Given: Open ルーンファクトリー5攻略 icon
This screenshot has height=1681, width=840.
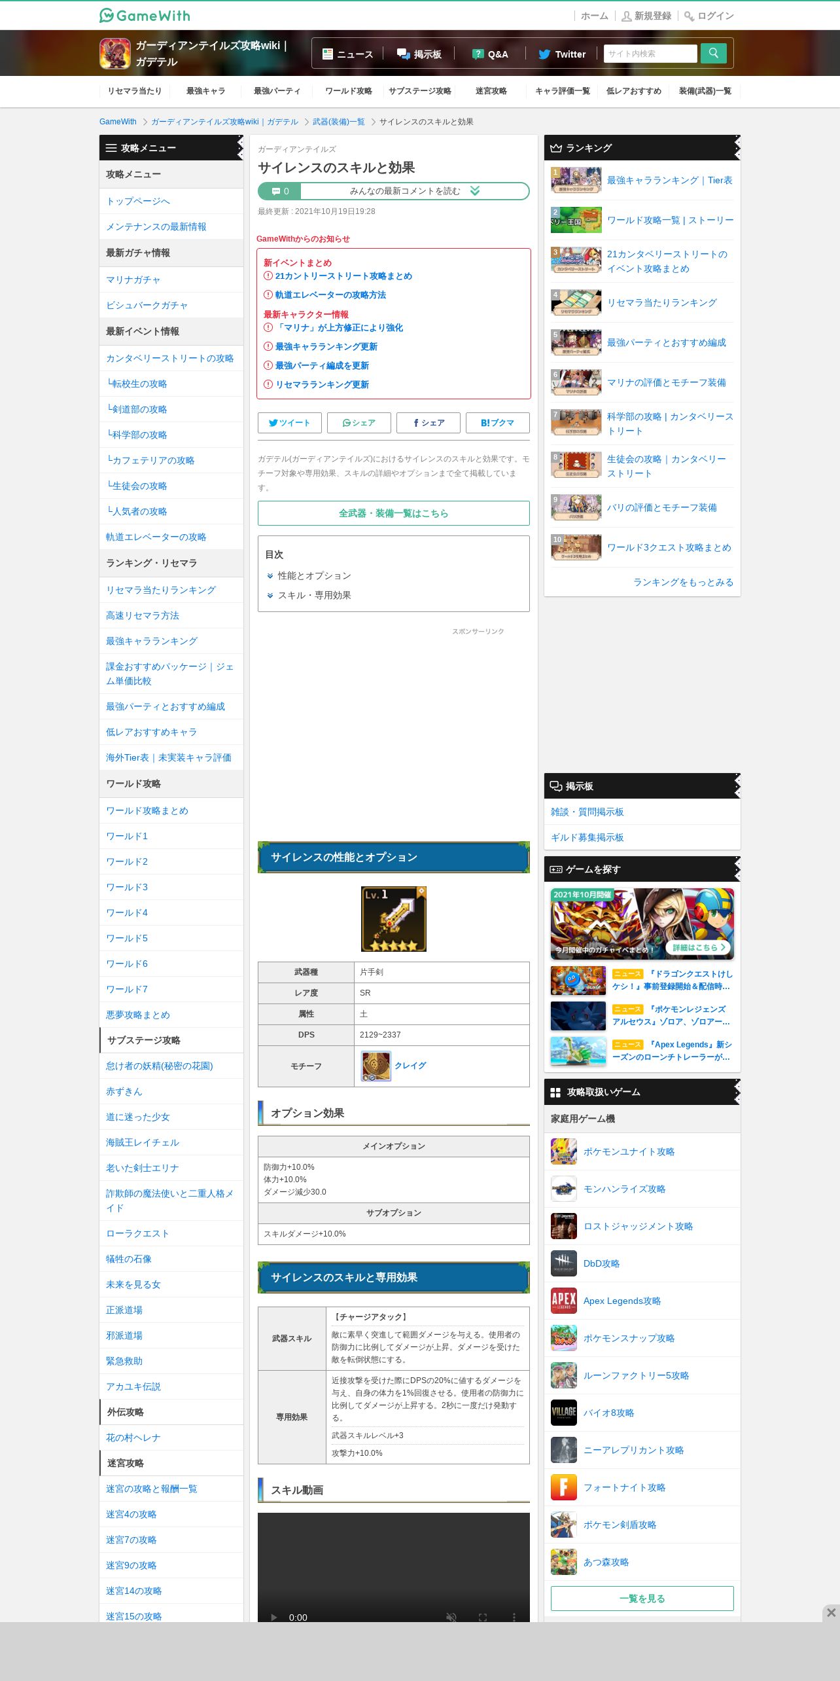Looking at the screenshot, I should coord(564,1375).
